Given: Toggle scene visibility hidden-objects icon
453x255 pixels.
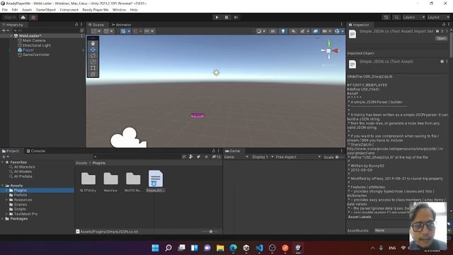Looking at the screenshot, I should click(x=316, y=31).
